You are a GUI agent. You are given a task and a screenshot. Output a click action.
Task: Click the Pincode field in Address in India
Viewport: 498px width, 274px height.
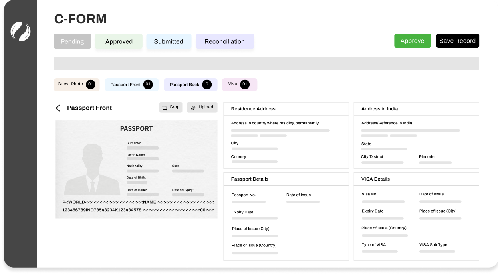coord(435,162)
